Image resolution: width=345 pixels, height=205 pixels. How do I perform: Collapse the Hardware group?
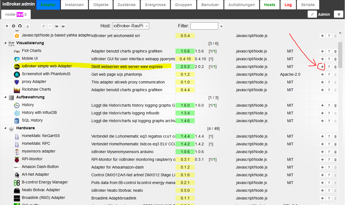(5, 128)
